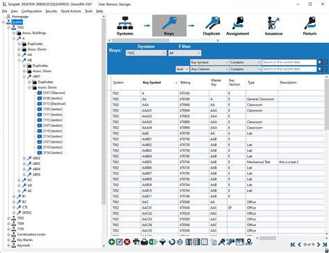Go to the previous results page
Image resolution: width=329 pixels, height=253 pixels.
click(x=299, y=245)
